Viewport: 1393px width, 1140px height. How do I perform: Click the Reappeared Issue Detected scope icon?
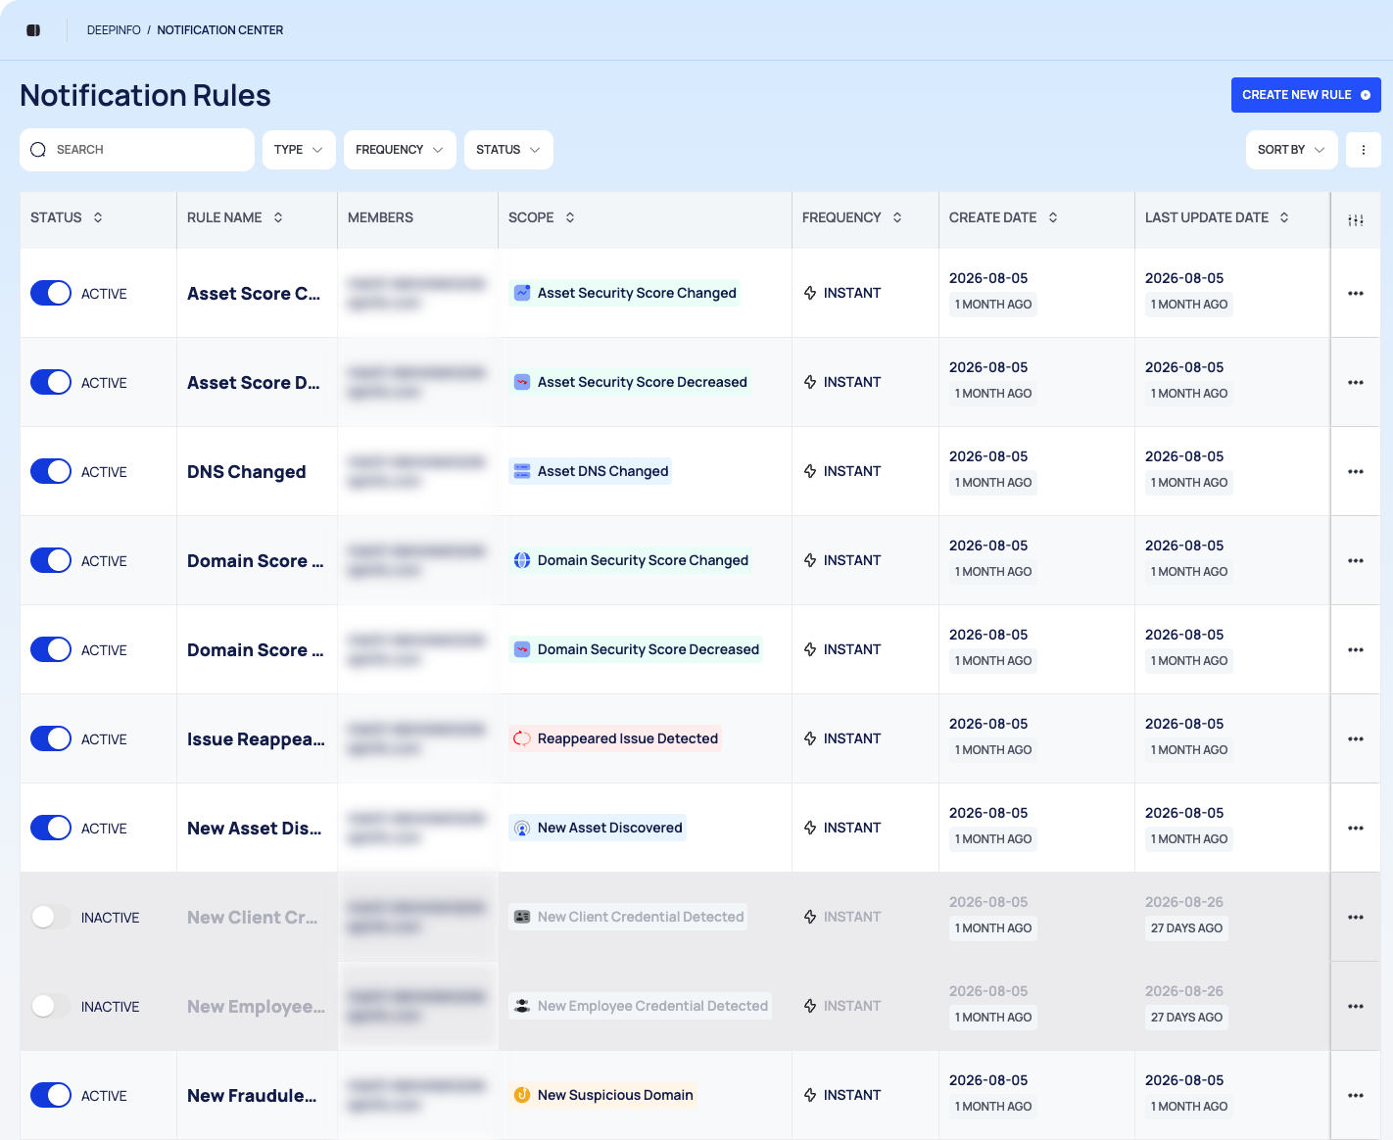pos(522,738)
